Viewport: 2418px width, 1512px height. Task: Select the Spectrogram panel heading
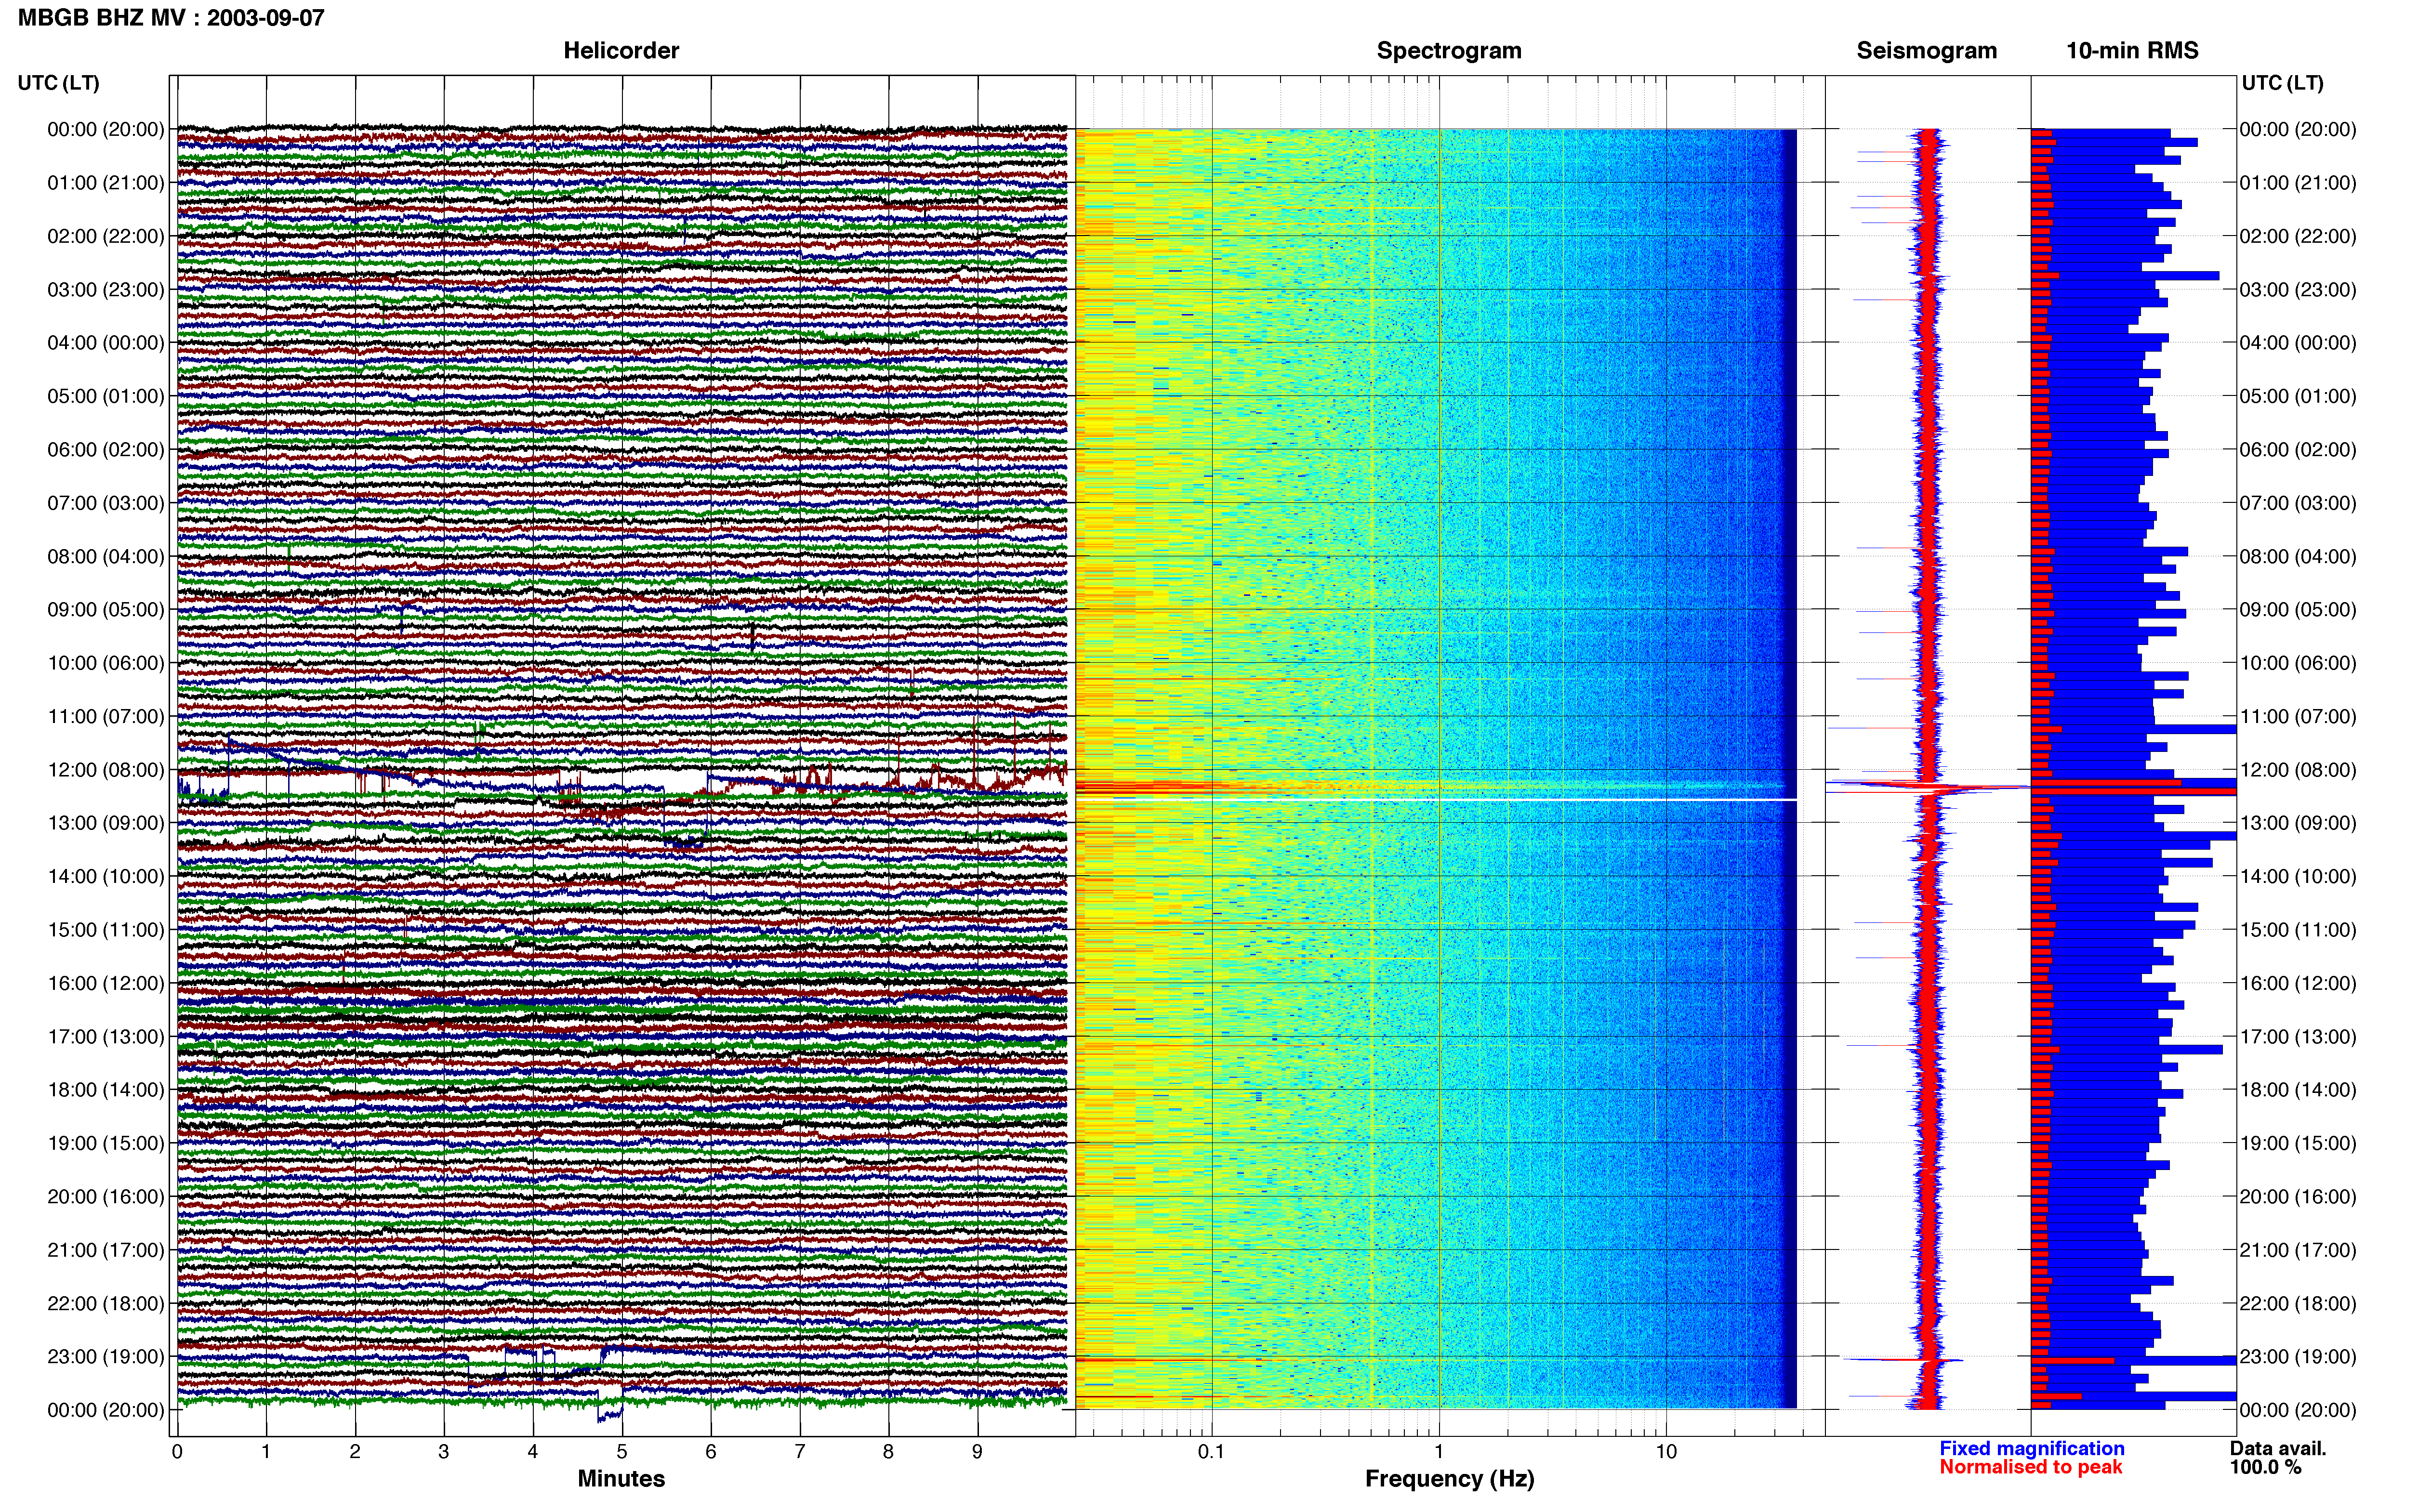click(1449, 51)
